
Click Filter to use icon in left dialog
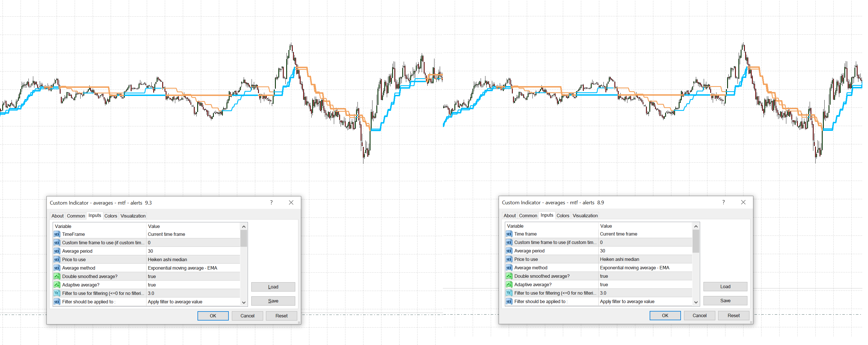coord(57,293)
